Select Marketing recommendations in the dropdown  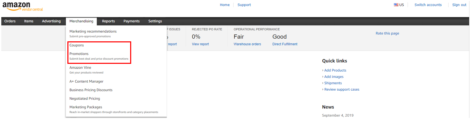93,31
